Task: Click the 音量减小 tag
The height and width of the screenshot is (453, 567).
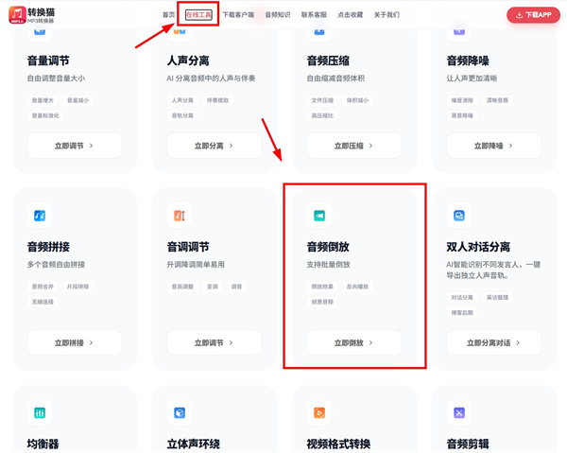Action: [x=78, y=100]
